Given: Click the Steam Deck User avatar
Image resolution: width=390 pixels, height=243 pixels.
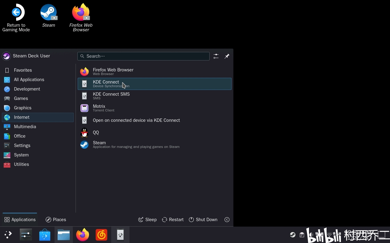Looking at the screenshot, I should [6, 56].
